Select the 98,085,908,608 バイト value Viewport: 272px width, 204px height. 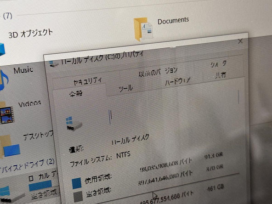click(166, 165)
